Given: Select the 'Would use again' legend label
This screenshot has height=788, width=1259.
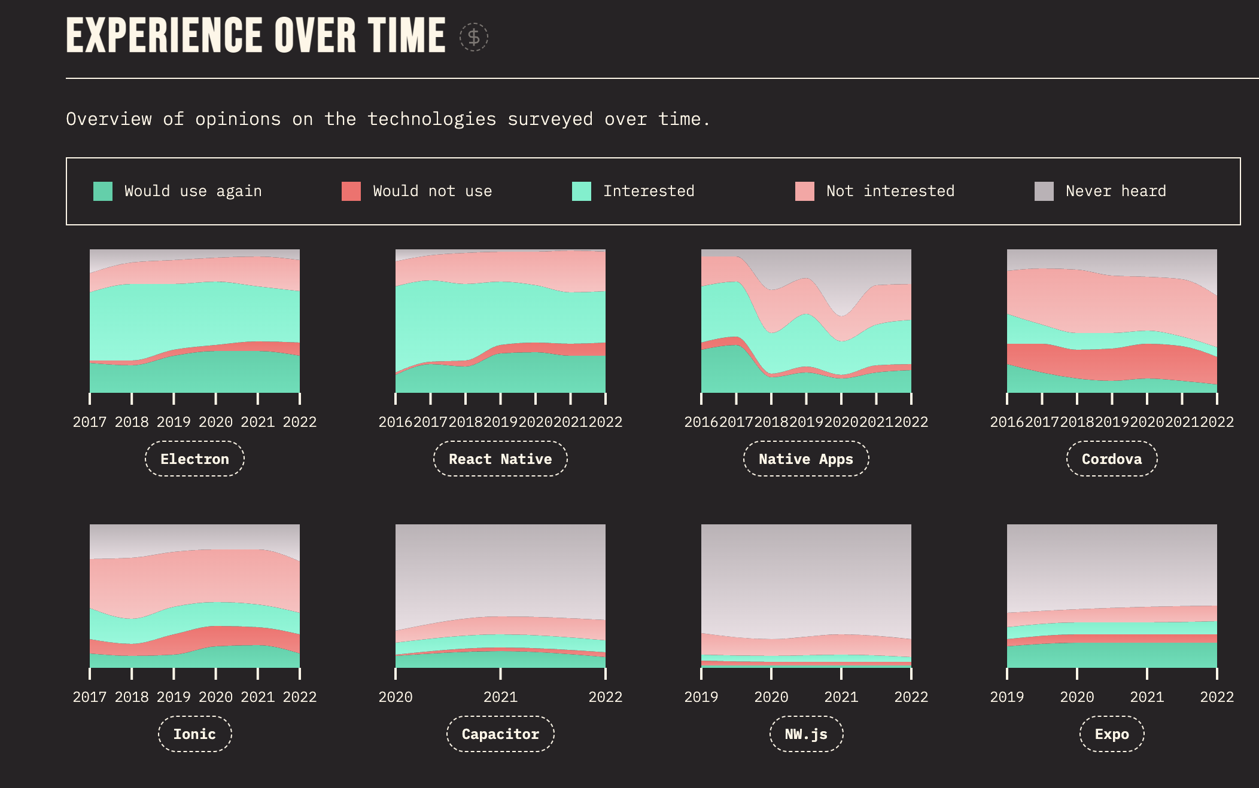Looking at the screenshot, I should pos(193,191).
